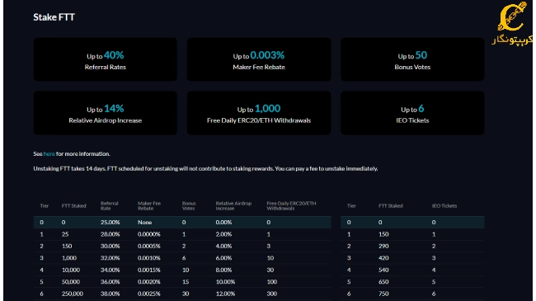536x301 pixels.
Task: Click the Up to 50 Bonus Votes card
Action: pyautogui.click(x=412, y=59)
